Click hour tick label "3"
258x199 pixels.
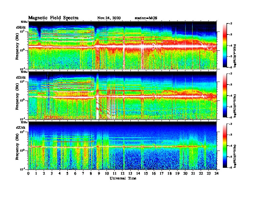52,173
